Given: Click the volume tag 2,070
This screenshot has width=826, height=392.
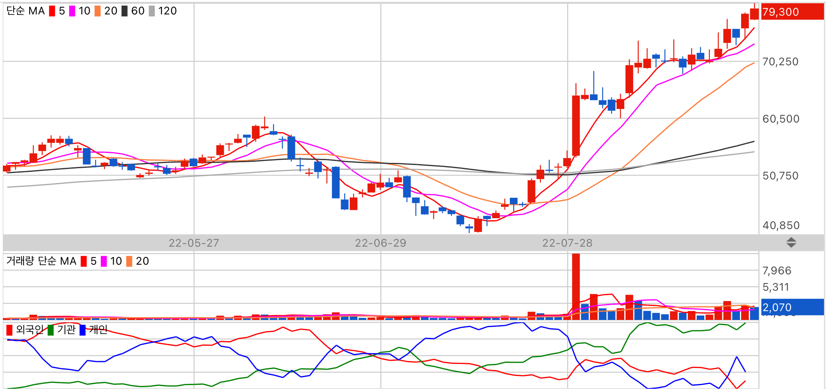Looking at the screenshot, I should pyautogui.click(x=792, y=307).
